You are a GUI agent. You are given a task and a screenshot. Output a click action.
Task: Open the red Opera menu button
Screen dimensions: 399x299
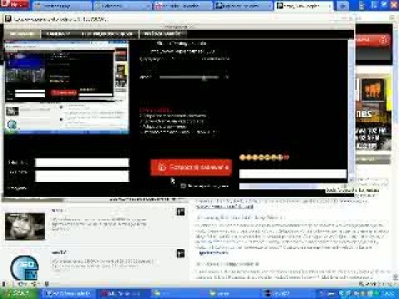click(14, 4)
